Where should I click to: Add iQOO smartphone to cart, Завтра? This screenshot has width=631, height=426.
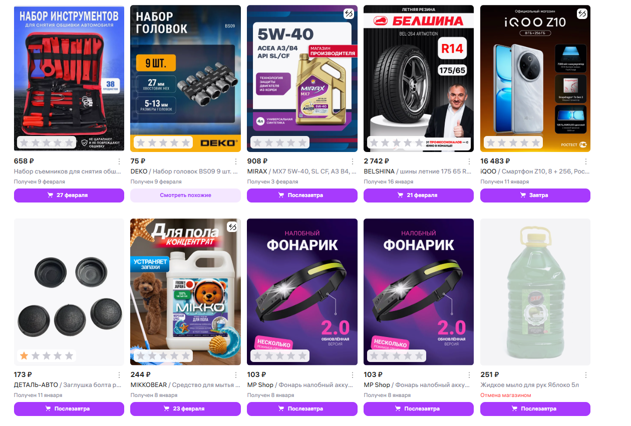pos(535,195)
